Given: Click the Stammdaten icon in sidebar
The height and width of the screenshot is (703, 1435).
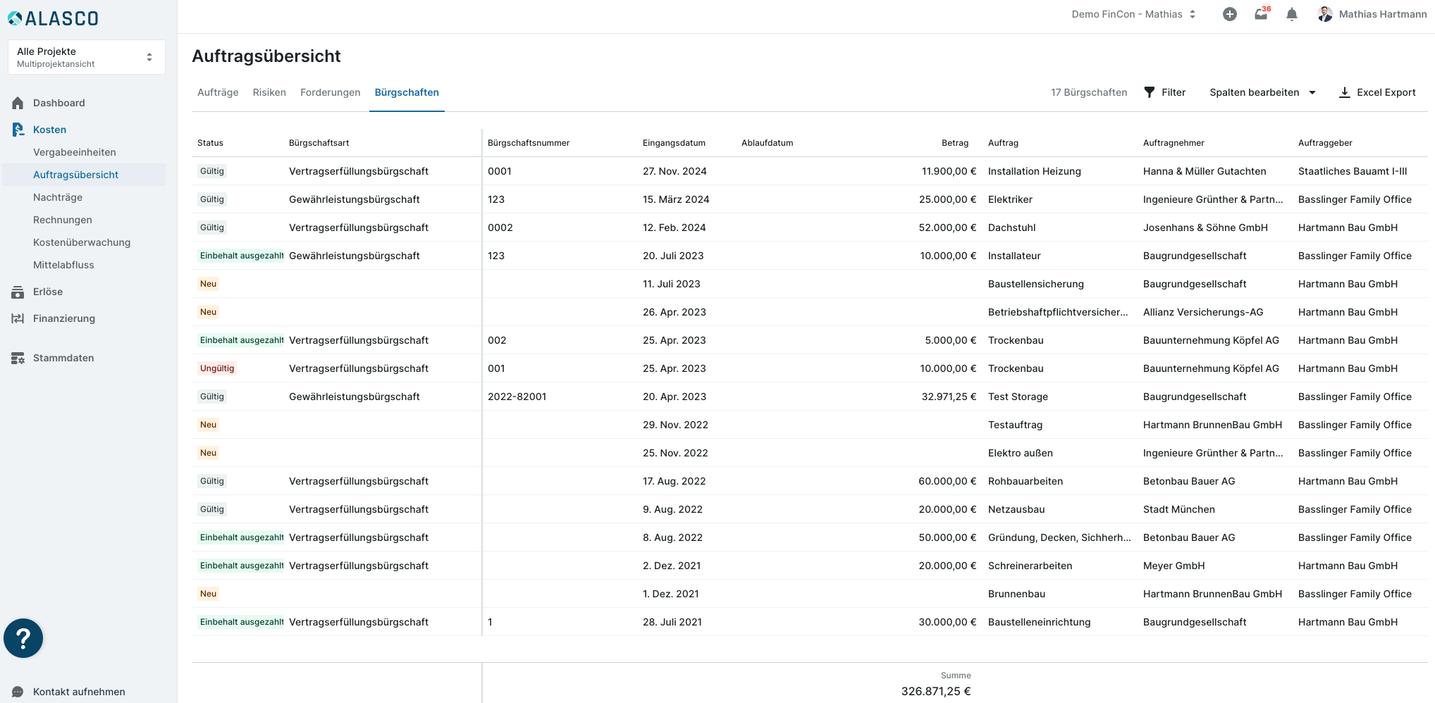Looking at the screenshot, I should (18, 358).
